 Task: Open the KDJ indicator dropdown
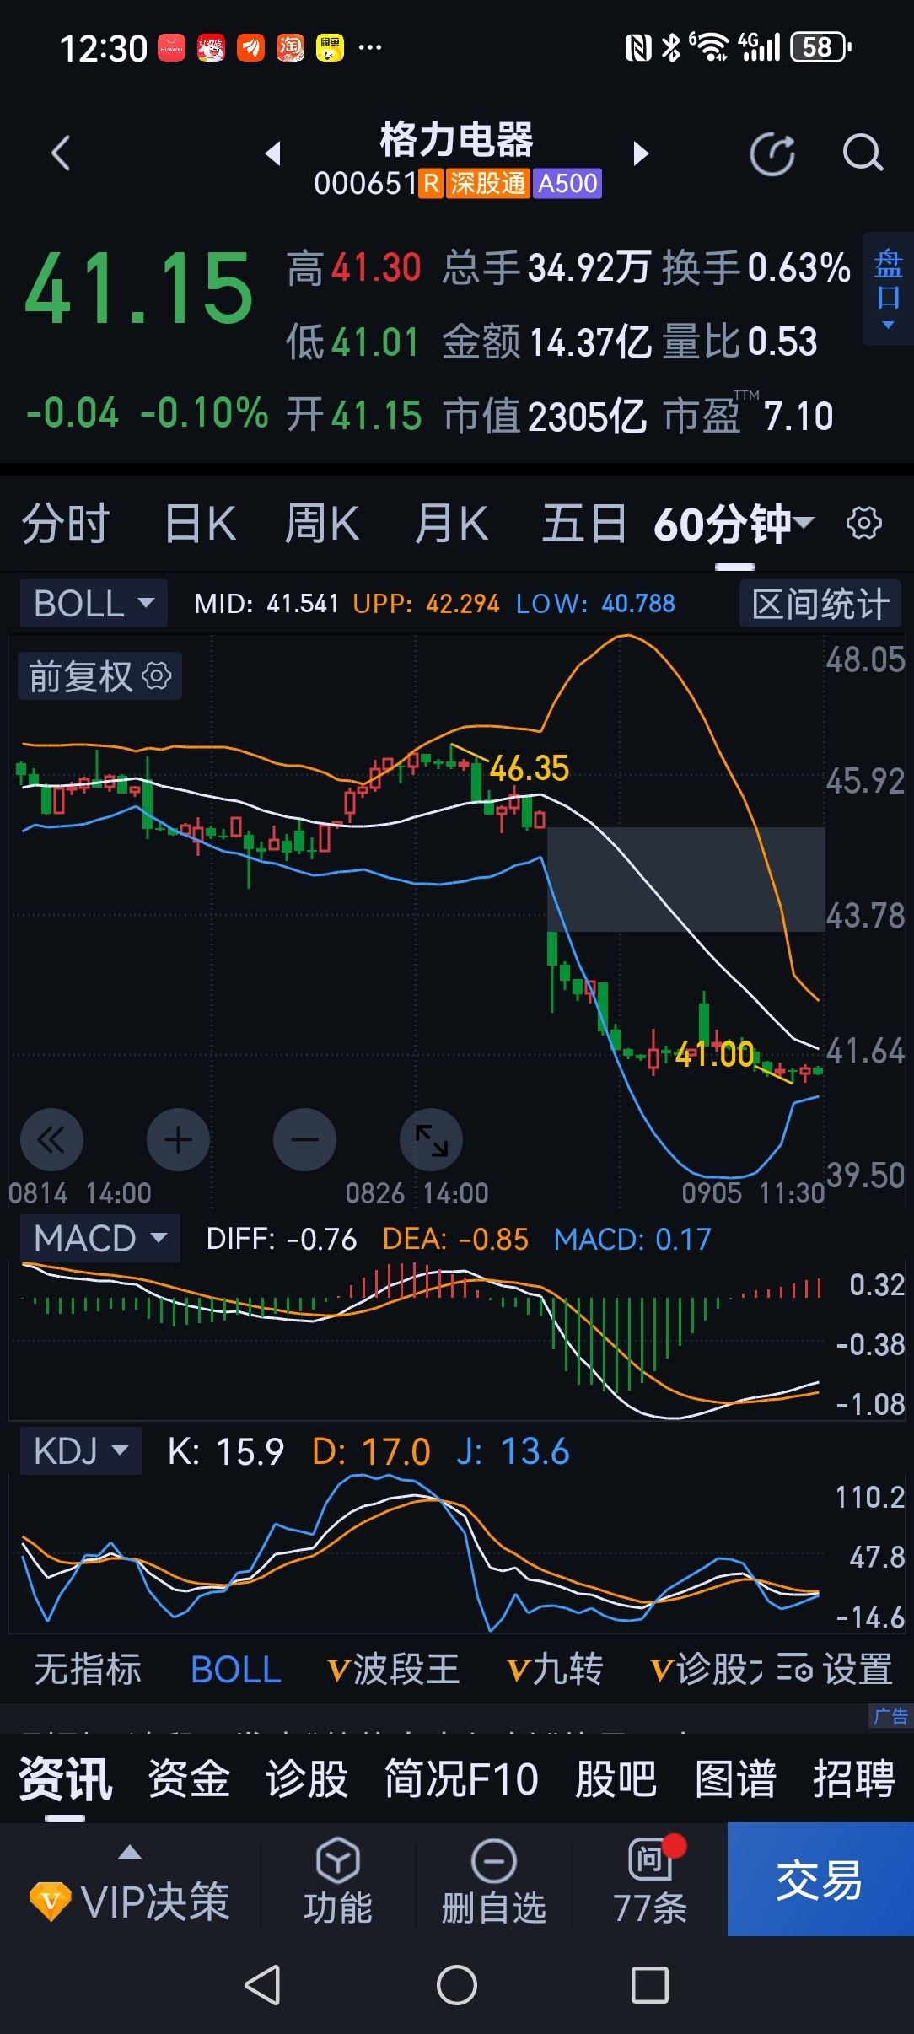(81, 1450)
